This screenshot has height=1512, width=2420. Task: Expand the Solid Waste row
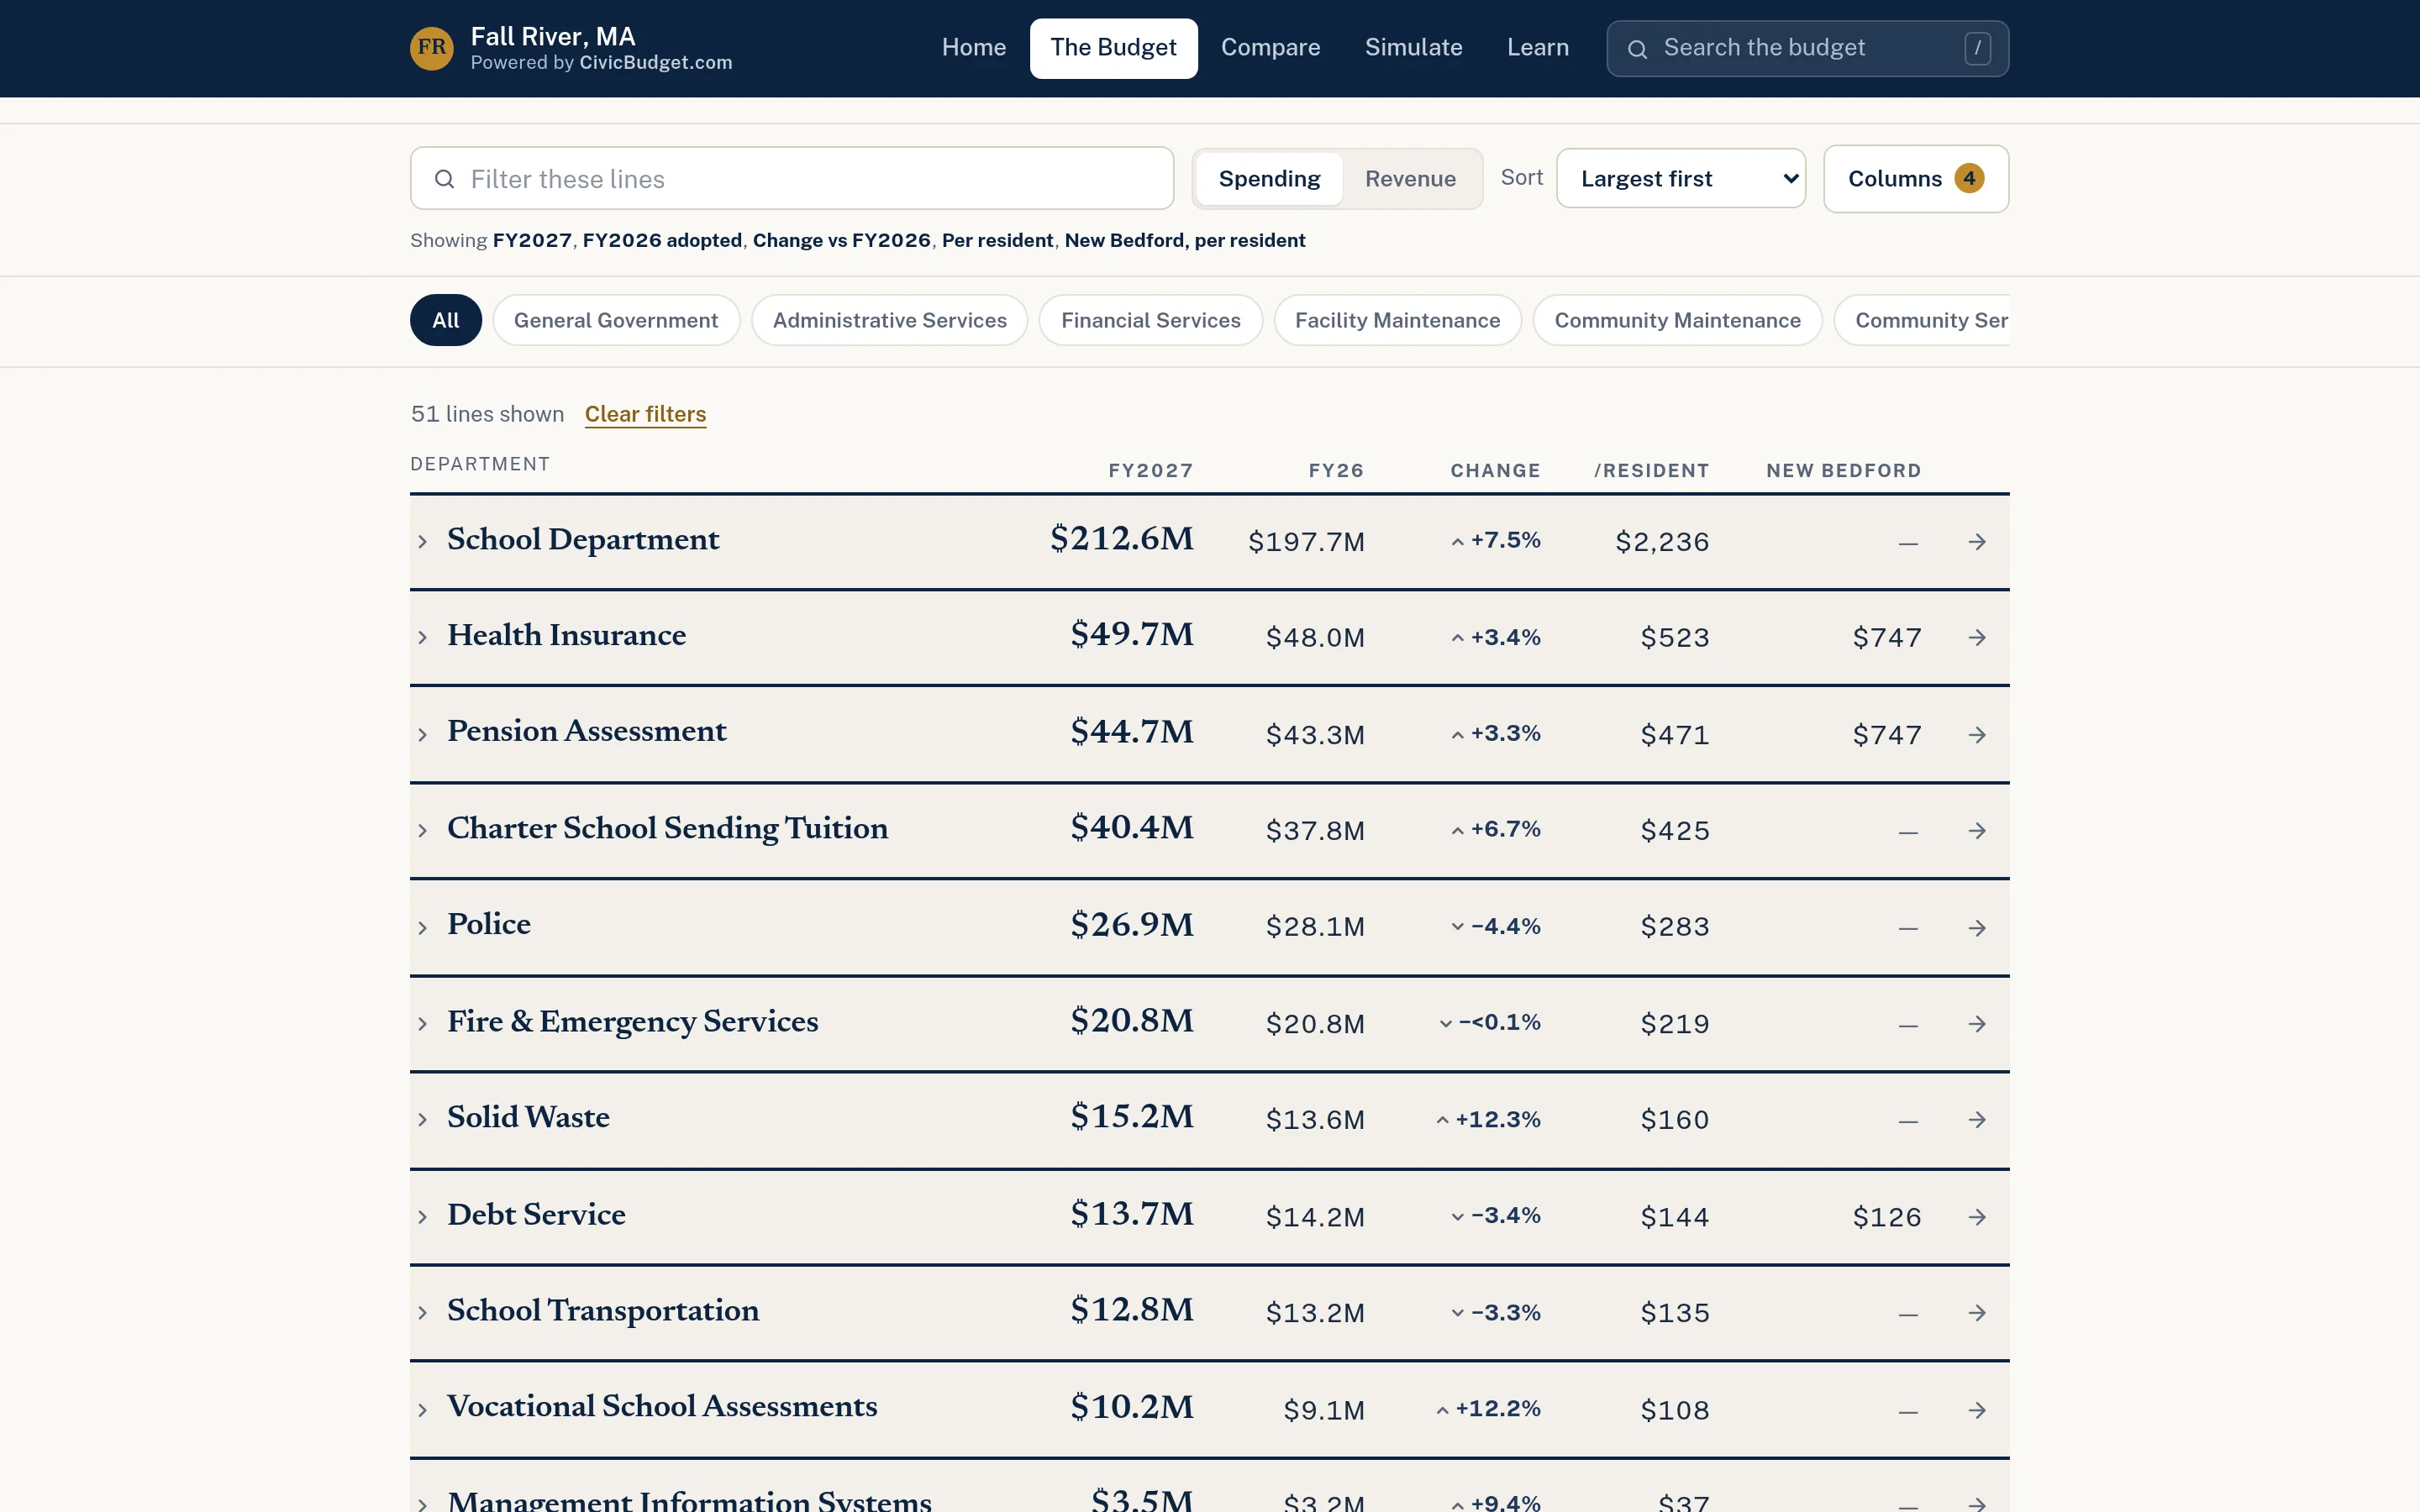(x=422, y=1120)
